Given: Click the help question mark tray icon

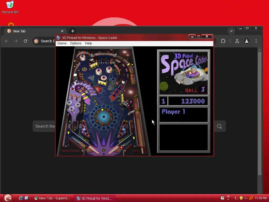Looking at the screenshot, I should [222, 198].
